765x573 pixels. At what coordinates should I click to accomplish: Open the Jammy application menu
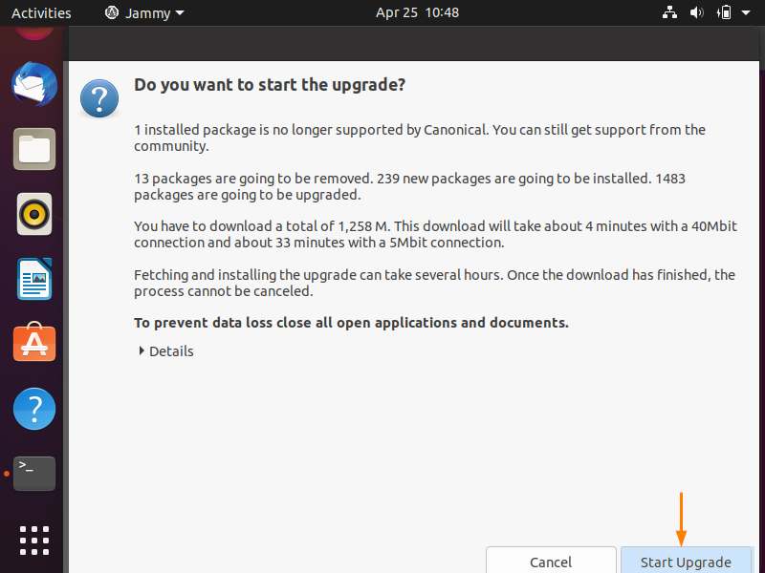click(x=145, y=12)
